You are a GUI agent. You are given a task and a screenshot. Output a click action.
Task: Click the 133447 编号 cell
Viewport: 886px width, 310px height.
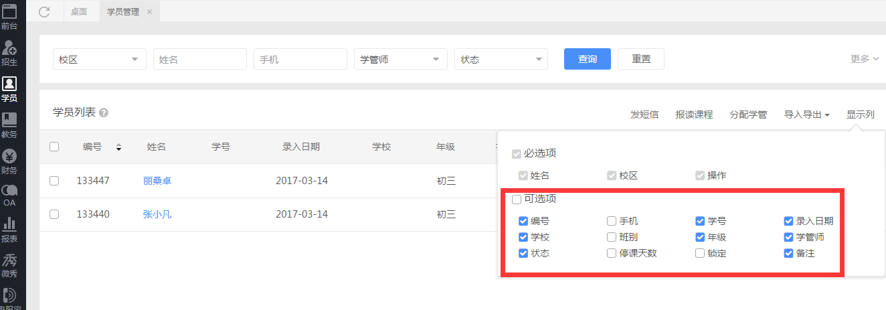pos(93,181)
